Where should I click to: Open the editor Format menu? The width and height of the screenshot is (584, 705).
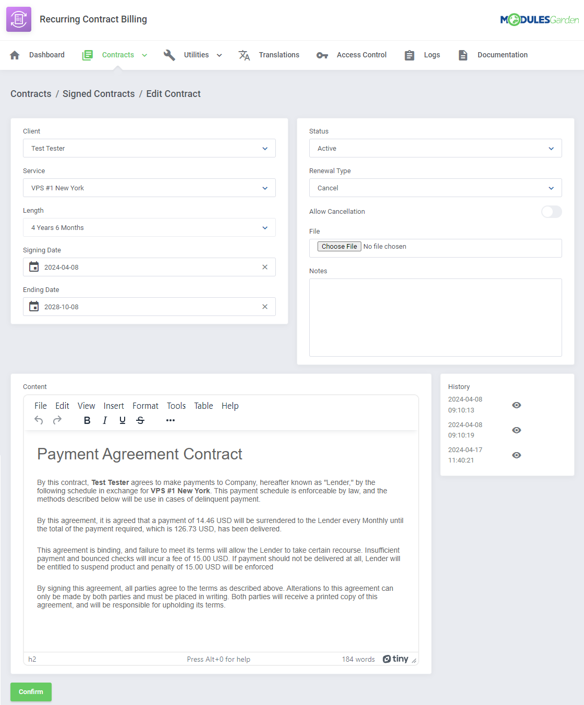point(145,406)
